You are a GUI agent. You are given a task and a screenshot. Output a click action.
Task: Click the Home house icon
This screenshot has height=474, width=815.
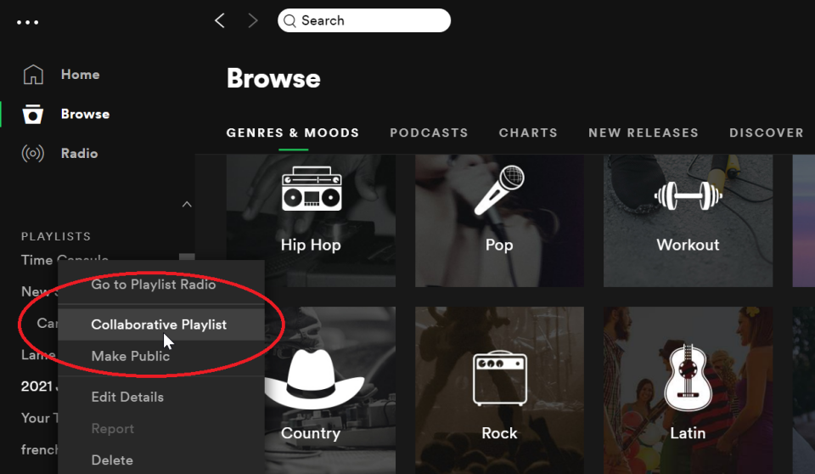(33, 75)
